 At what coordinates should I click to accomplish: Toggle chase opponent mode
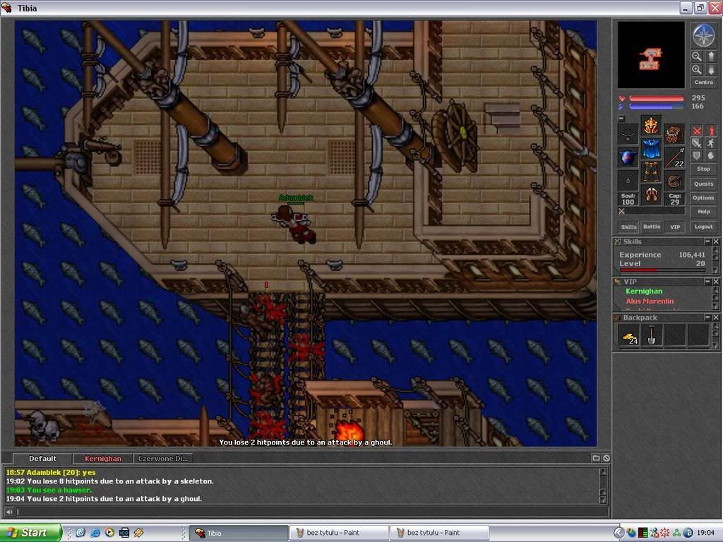pyautogui.click(x=711, y=143)
